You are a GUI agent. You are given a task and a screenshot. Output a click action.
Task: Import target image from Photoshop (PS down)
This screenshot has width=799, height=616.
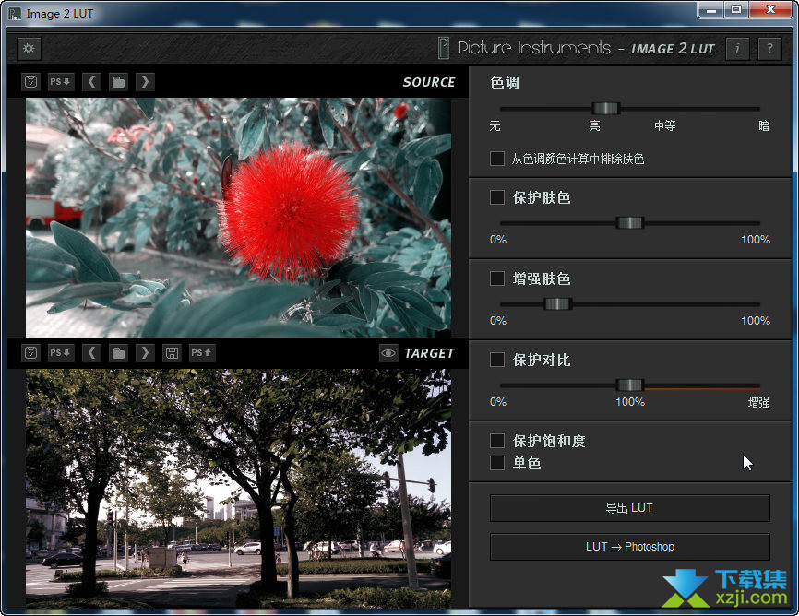(60, 352)
